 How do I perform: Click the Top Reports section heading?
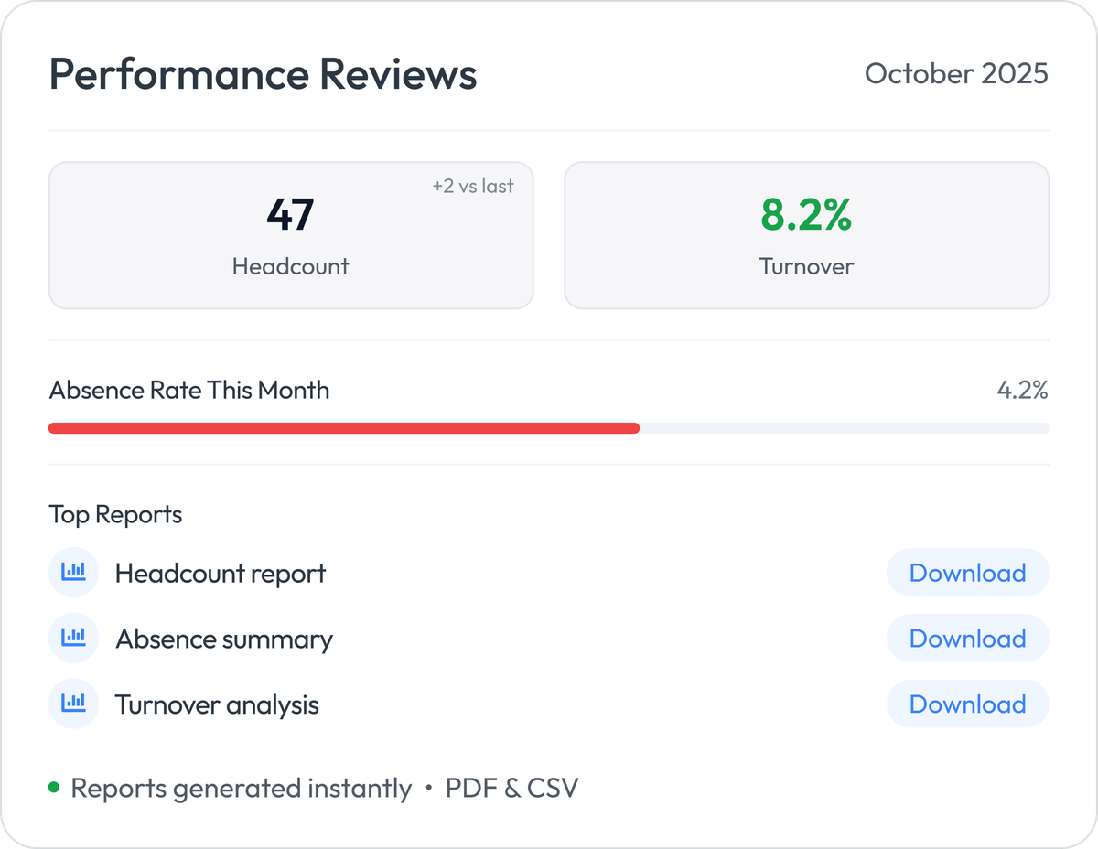coord(113,514)
